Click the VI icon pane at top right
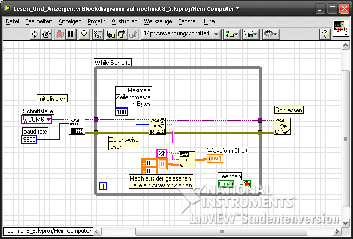 [341, 28]
